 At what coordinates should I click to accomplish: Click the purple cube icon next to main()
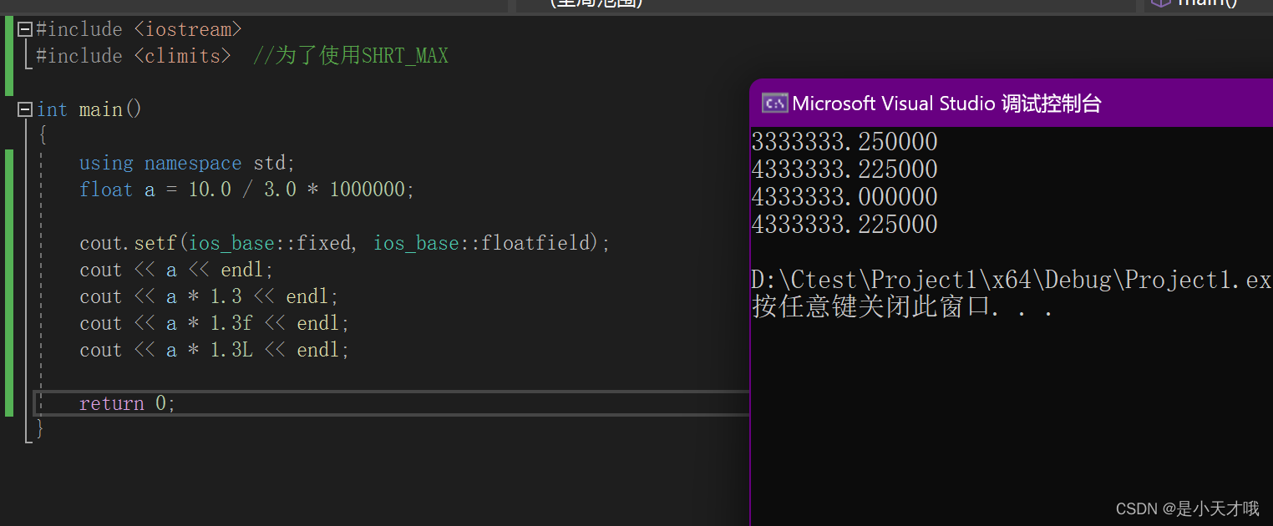pos(1161,3)
